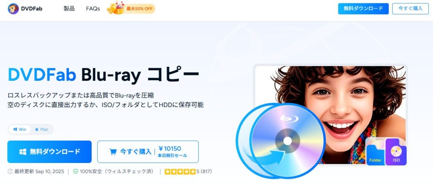Click the green shield safety icon

(76, 171)
